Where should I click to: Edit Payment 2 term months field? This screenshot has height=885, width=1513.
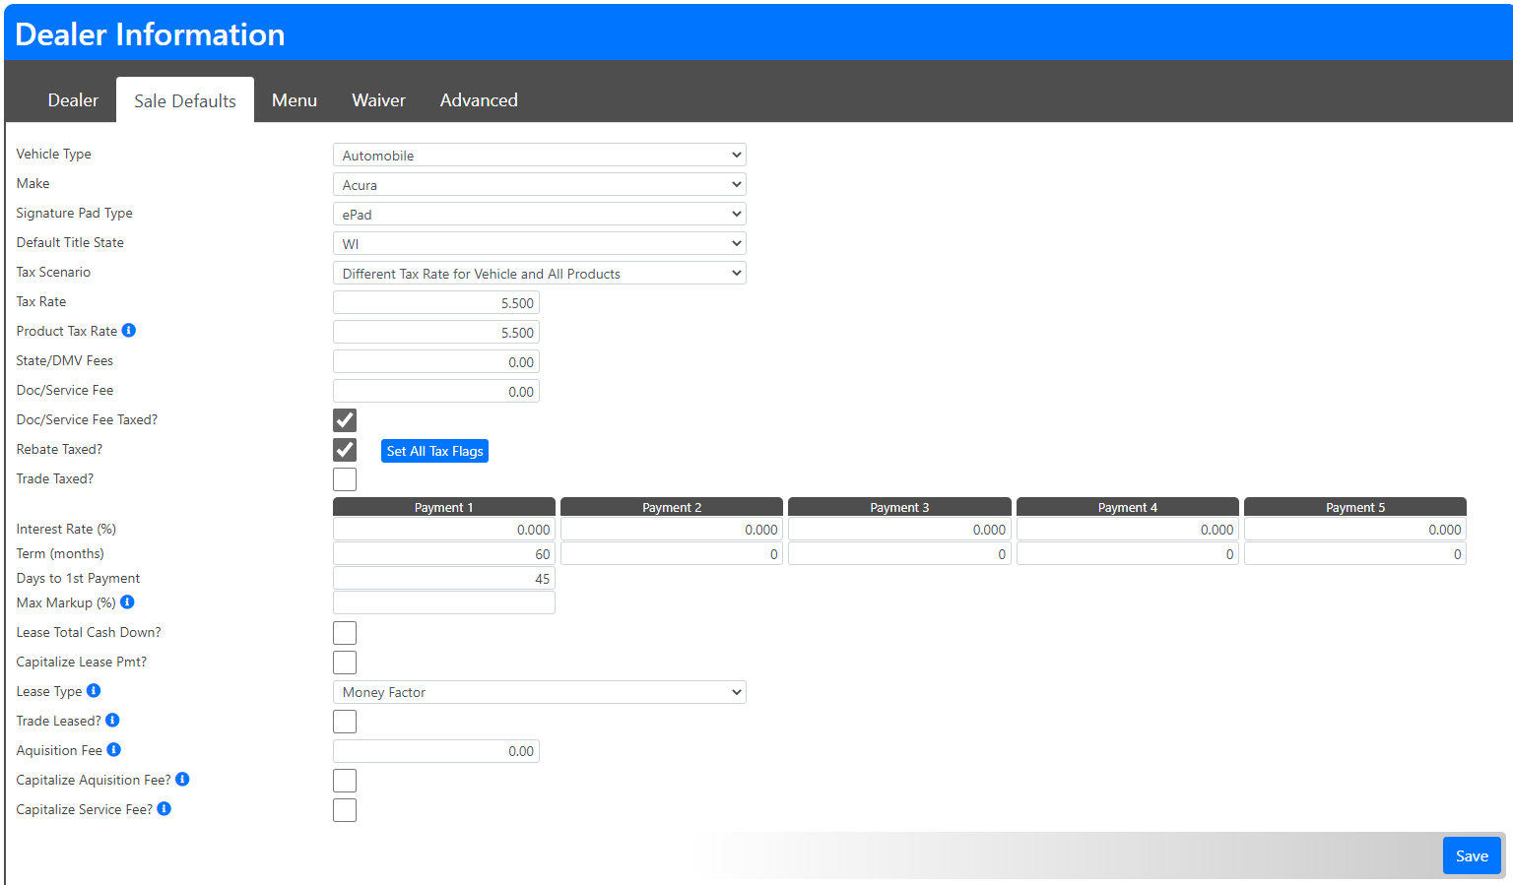[672, 554]
